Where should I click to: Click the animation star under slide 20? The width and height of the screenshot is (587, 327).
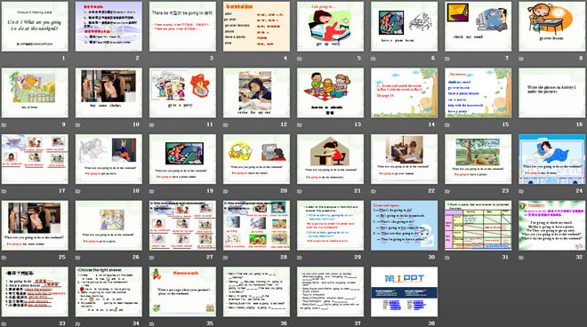225,191
